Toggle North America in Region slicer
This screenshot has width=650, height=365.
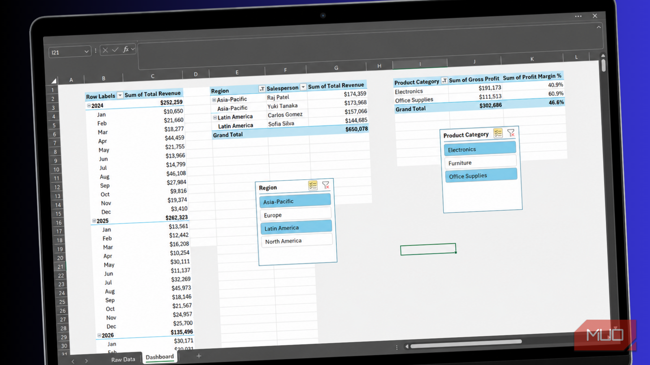coord(297,240)
